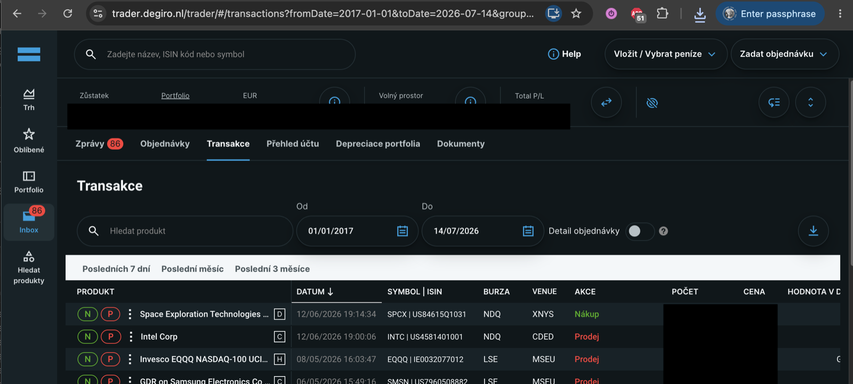Open the Dokumenty tab
The width and height of the screenshot is (853, 384).
[461, 143]
